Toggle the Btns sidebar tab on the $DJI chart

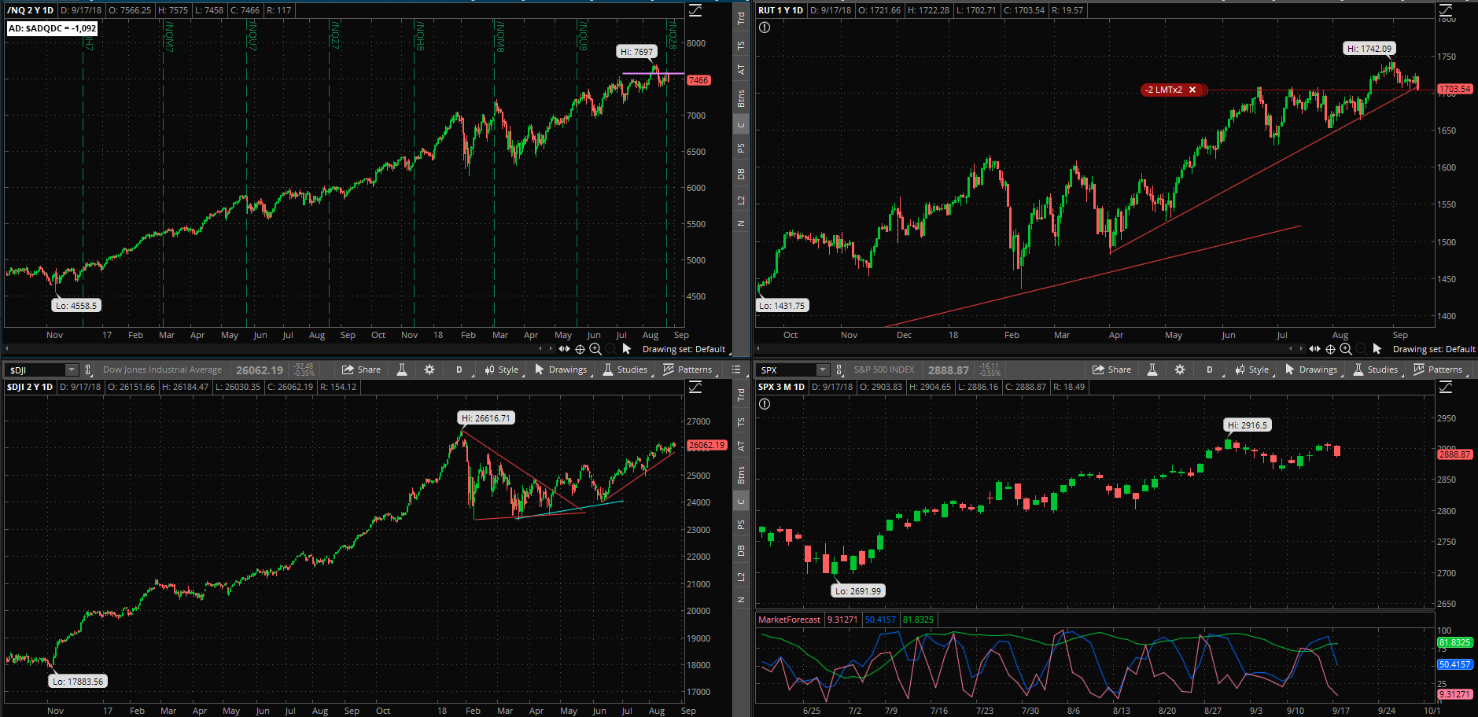tap(741, 475)
